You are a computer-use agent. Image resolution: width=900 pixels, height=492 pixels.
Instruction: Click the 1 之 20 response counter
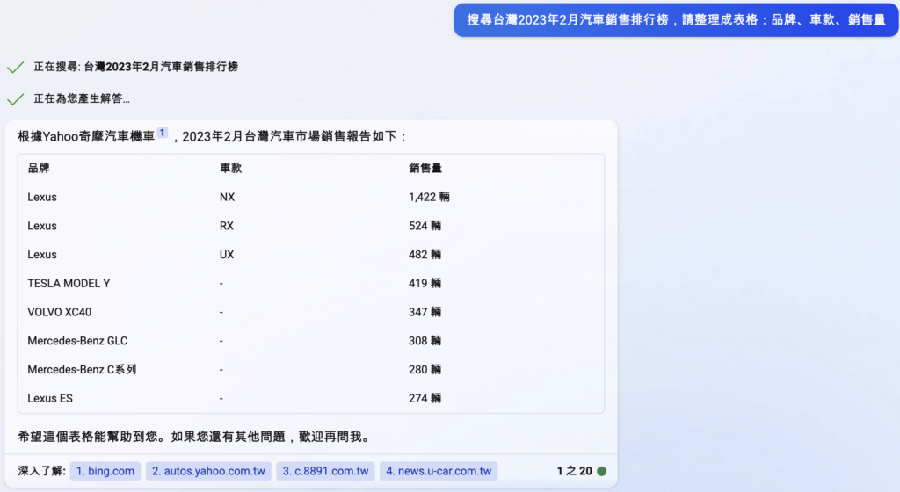[574, 471]
